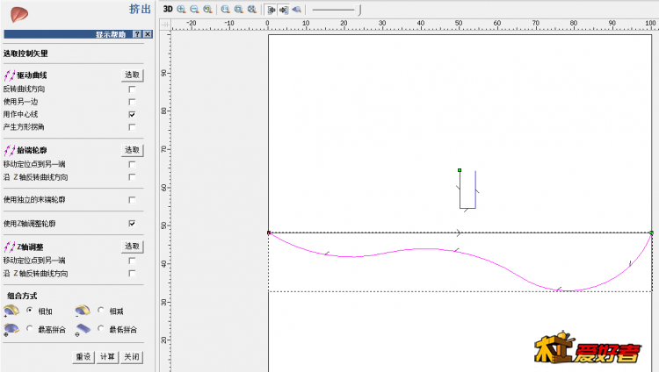Check 移动定位点到另一端 under Z轴调整
Screen dimensions: 659x372
132,261
